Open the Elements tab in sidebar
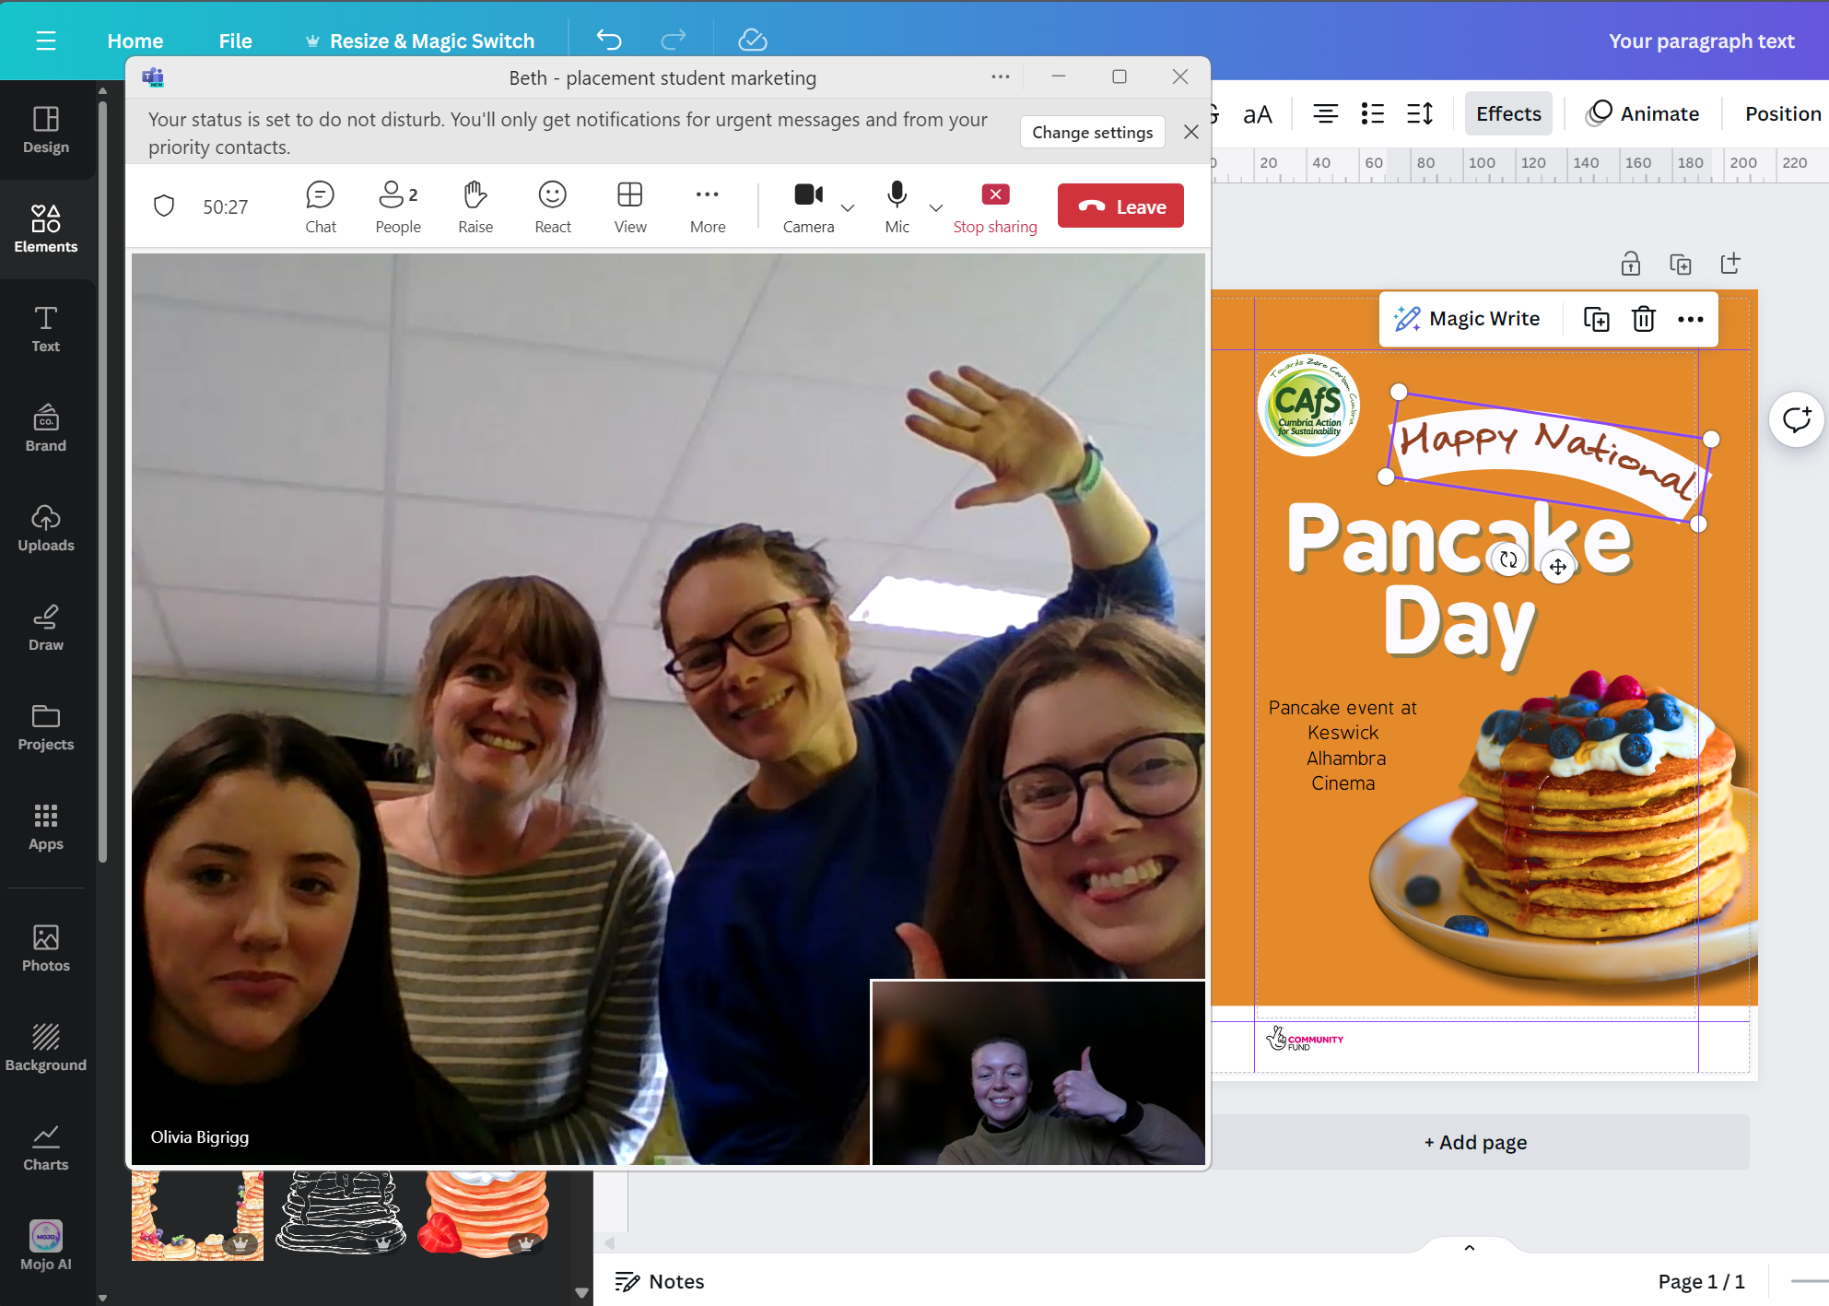1829x1306 pixels. (45, 229)
